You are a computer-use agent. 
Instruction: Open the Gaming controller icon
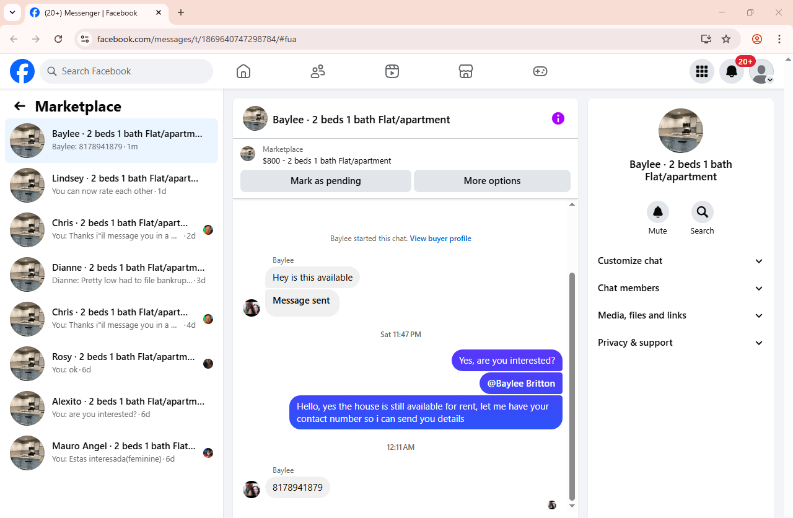(540, 71)
